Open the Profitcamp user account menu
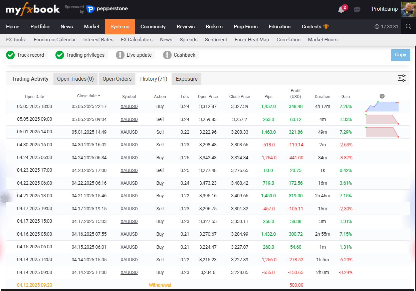 click(385, 9)
